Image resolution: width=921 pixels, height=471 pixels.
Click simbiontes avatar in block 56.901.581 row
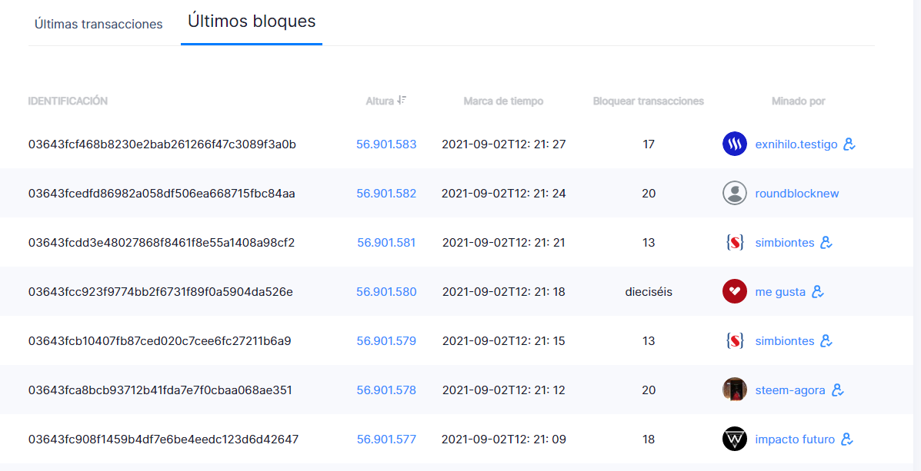(x=734, y=242)
